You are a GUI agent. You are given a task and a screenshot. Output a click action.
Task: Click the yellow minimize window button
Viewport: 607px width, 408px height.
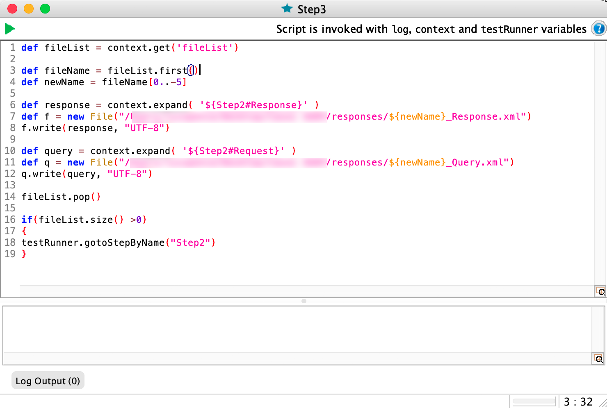[29, 9]
